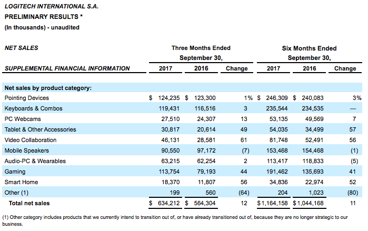Click Video Collaboration value 46,131
Viewport: 368px width, 231px height.
[171, 140]
